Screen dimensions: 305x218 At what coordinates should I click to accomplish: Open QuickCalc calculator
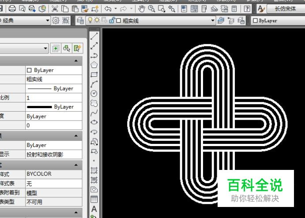click(x=234, y=8)
